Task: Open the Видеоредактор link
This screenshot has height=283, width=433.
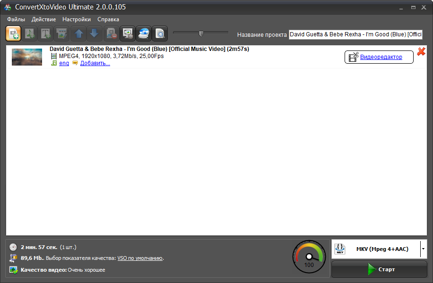Action: pyautogui.click(x=381, y=57)
